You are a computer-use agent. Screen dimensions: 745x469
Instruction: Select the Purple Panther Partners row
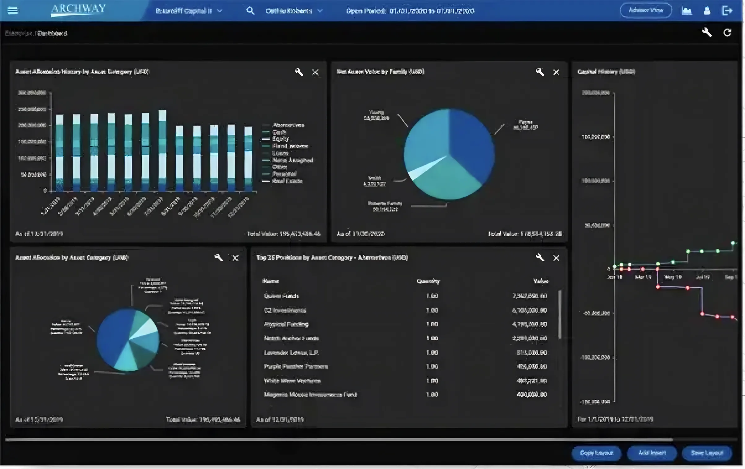coord(405,366)
